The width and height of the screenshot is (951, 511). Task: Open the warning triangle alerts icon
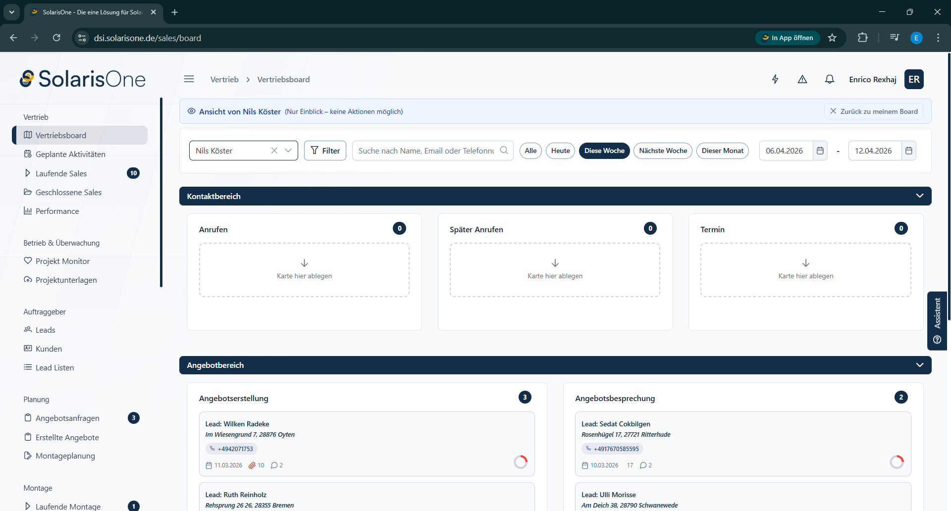pyautogui.click(x=802, y=79)
